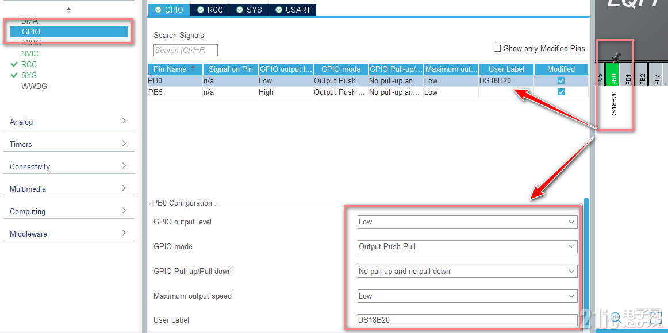Select the PB5 row pin name cell
The width and height of the screenshot is (668, 333).
pos(175,92)
